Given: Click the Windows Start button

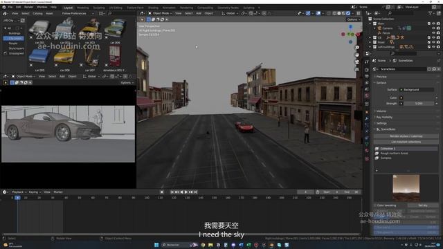Looking at the screenshot, I should point(156,245).
